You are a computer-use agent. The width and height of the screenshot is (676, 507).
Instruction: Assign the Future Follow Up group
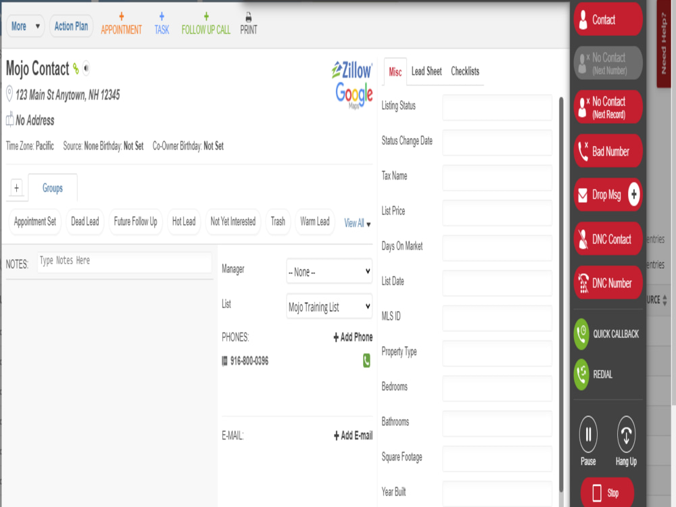[135, 222]
